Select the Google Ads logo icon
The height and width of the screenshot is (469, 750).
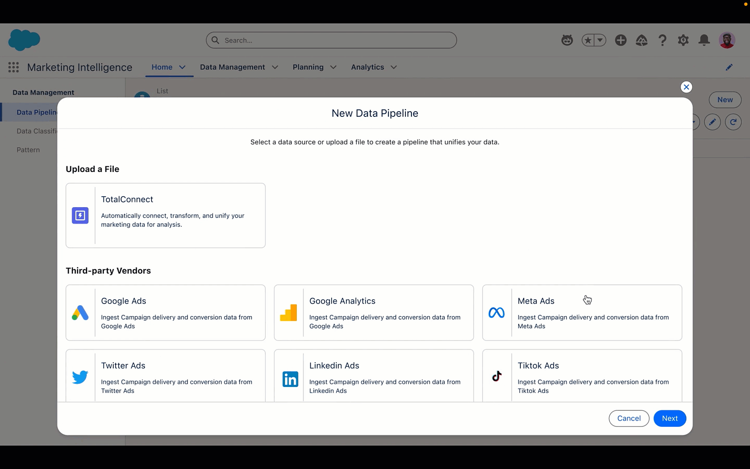click(x=80, y=313)
